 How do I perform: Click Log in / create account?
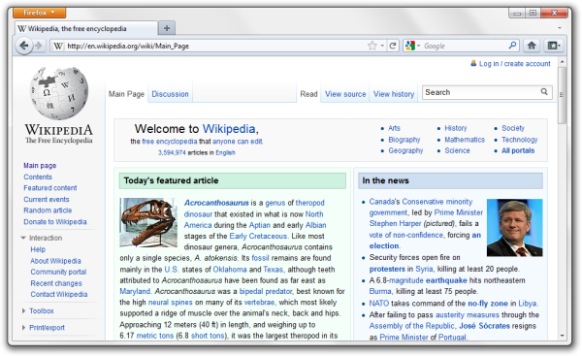[x=514, y=63]
